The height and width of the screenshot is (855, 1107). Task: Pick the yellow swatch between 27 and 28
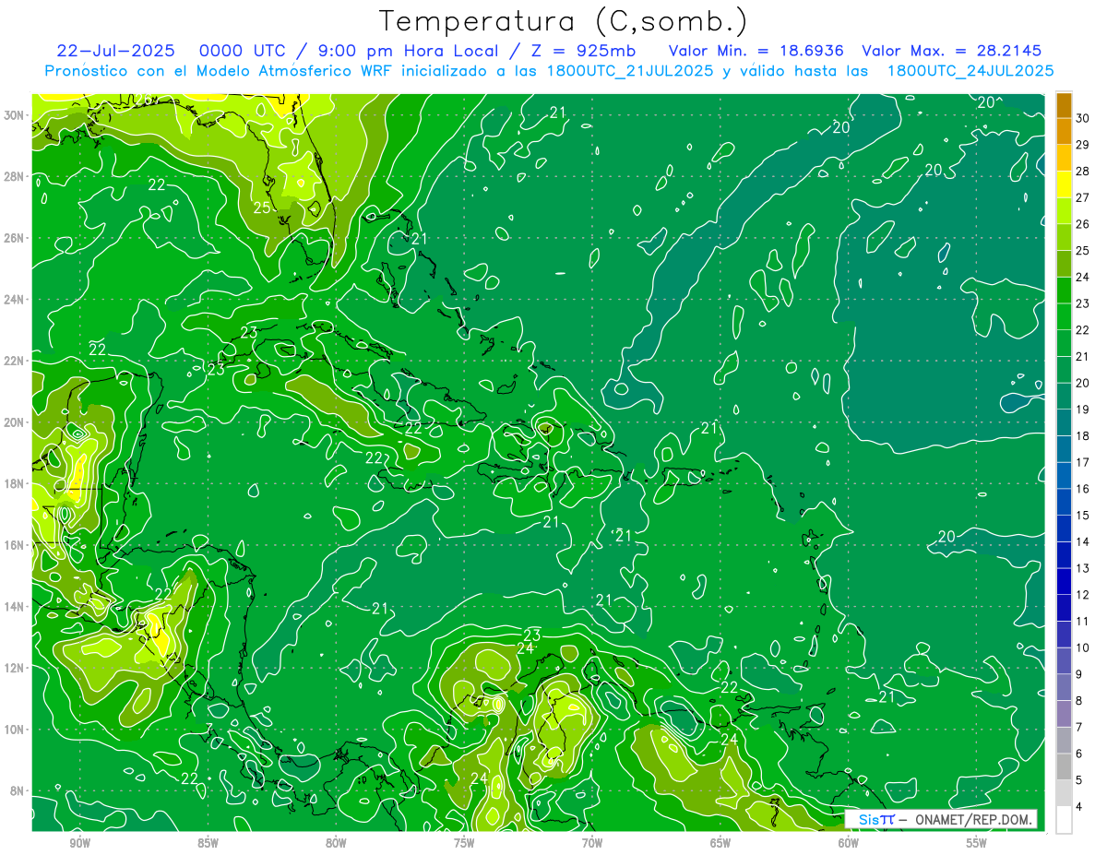[x=1064, y=184]
